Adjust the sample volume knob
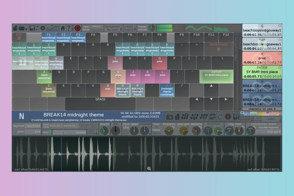The height and width of the screenshot is (196, 294). [104, 131]
